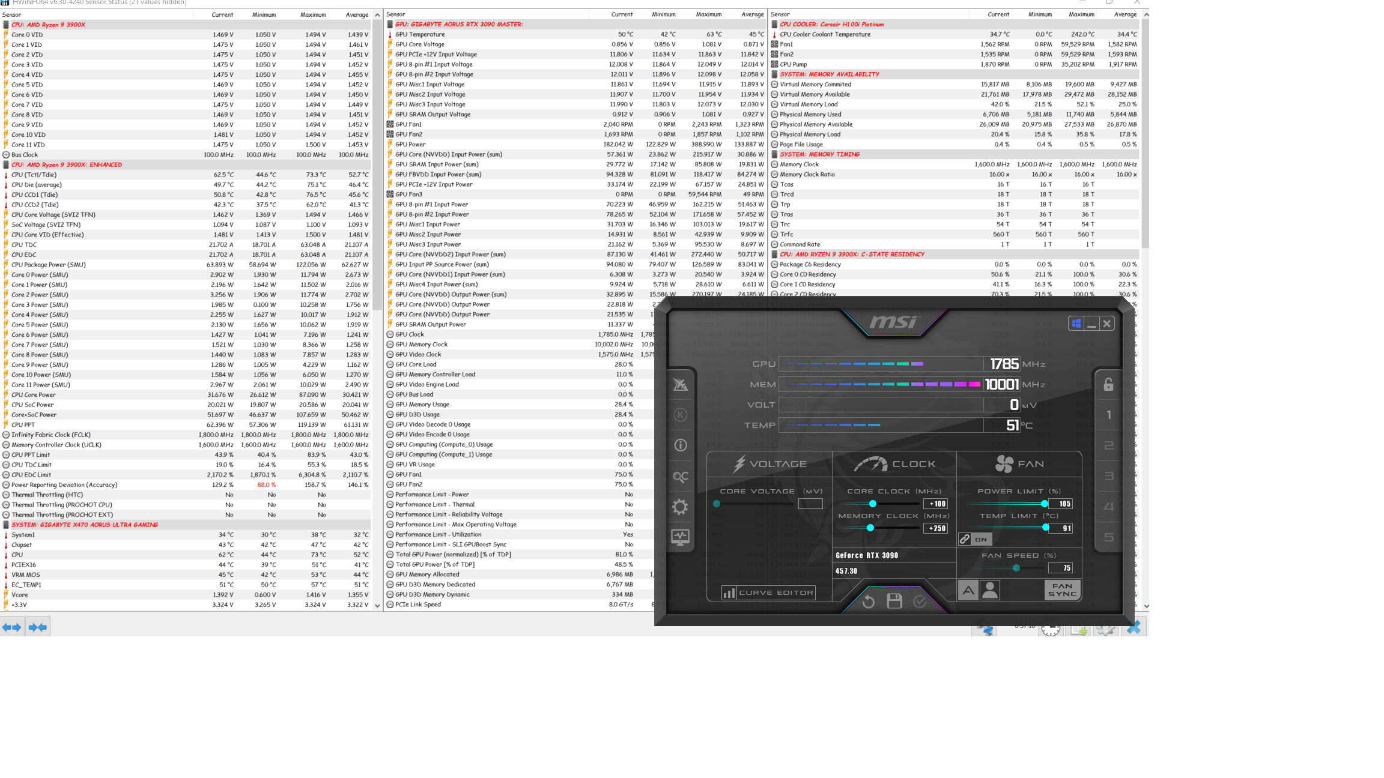Screen dimensions: 1384x778
Task: Toggle apply at Windows startup icon
Action: [x=1076, y=324]
